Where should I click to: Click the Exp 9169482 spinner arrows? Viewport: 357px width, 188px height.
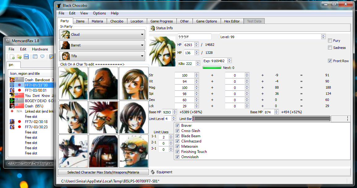pyautogui.click(x=229, y=61)
